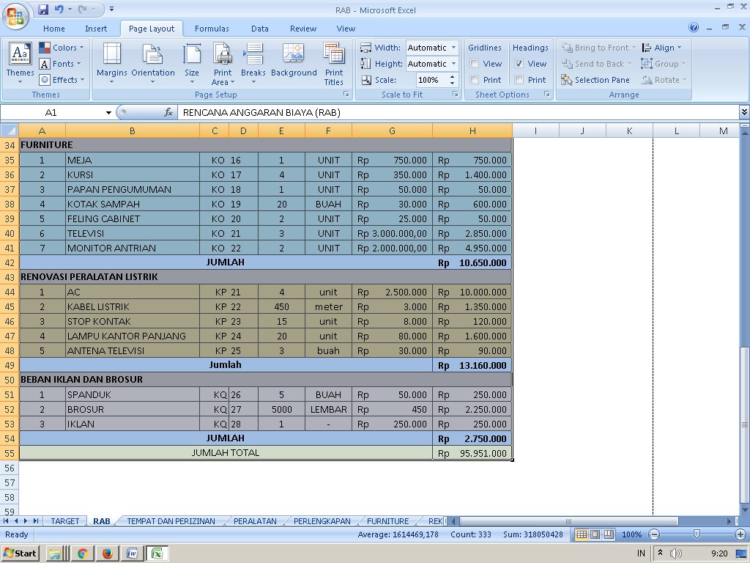Switch to Page Break Preview
The width and height of the screenshot is (750, 563).
pyautogui.click(x=609, y=534)
